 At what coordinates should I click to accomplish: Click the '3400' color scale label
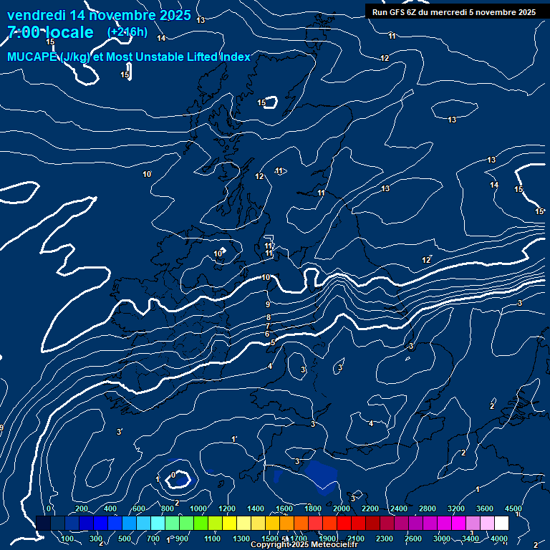[471, 539]
